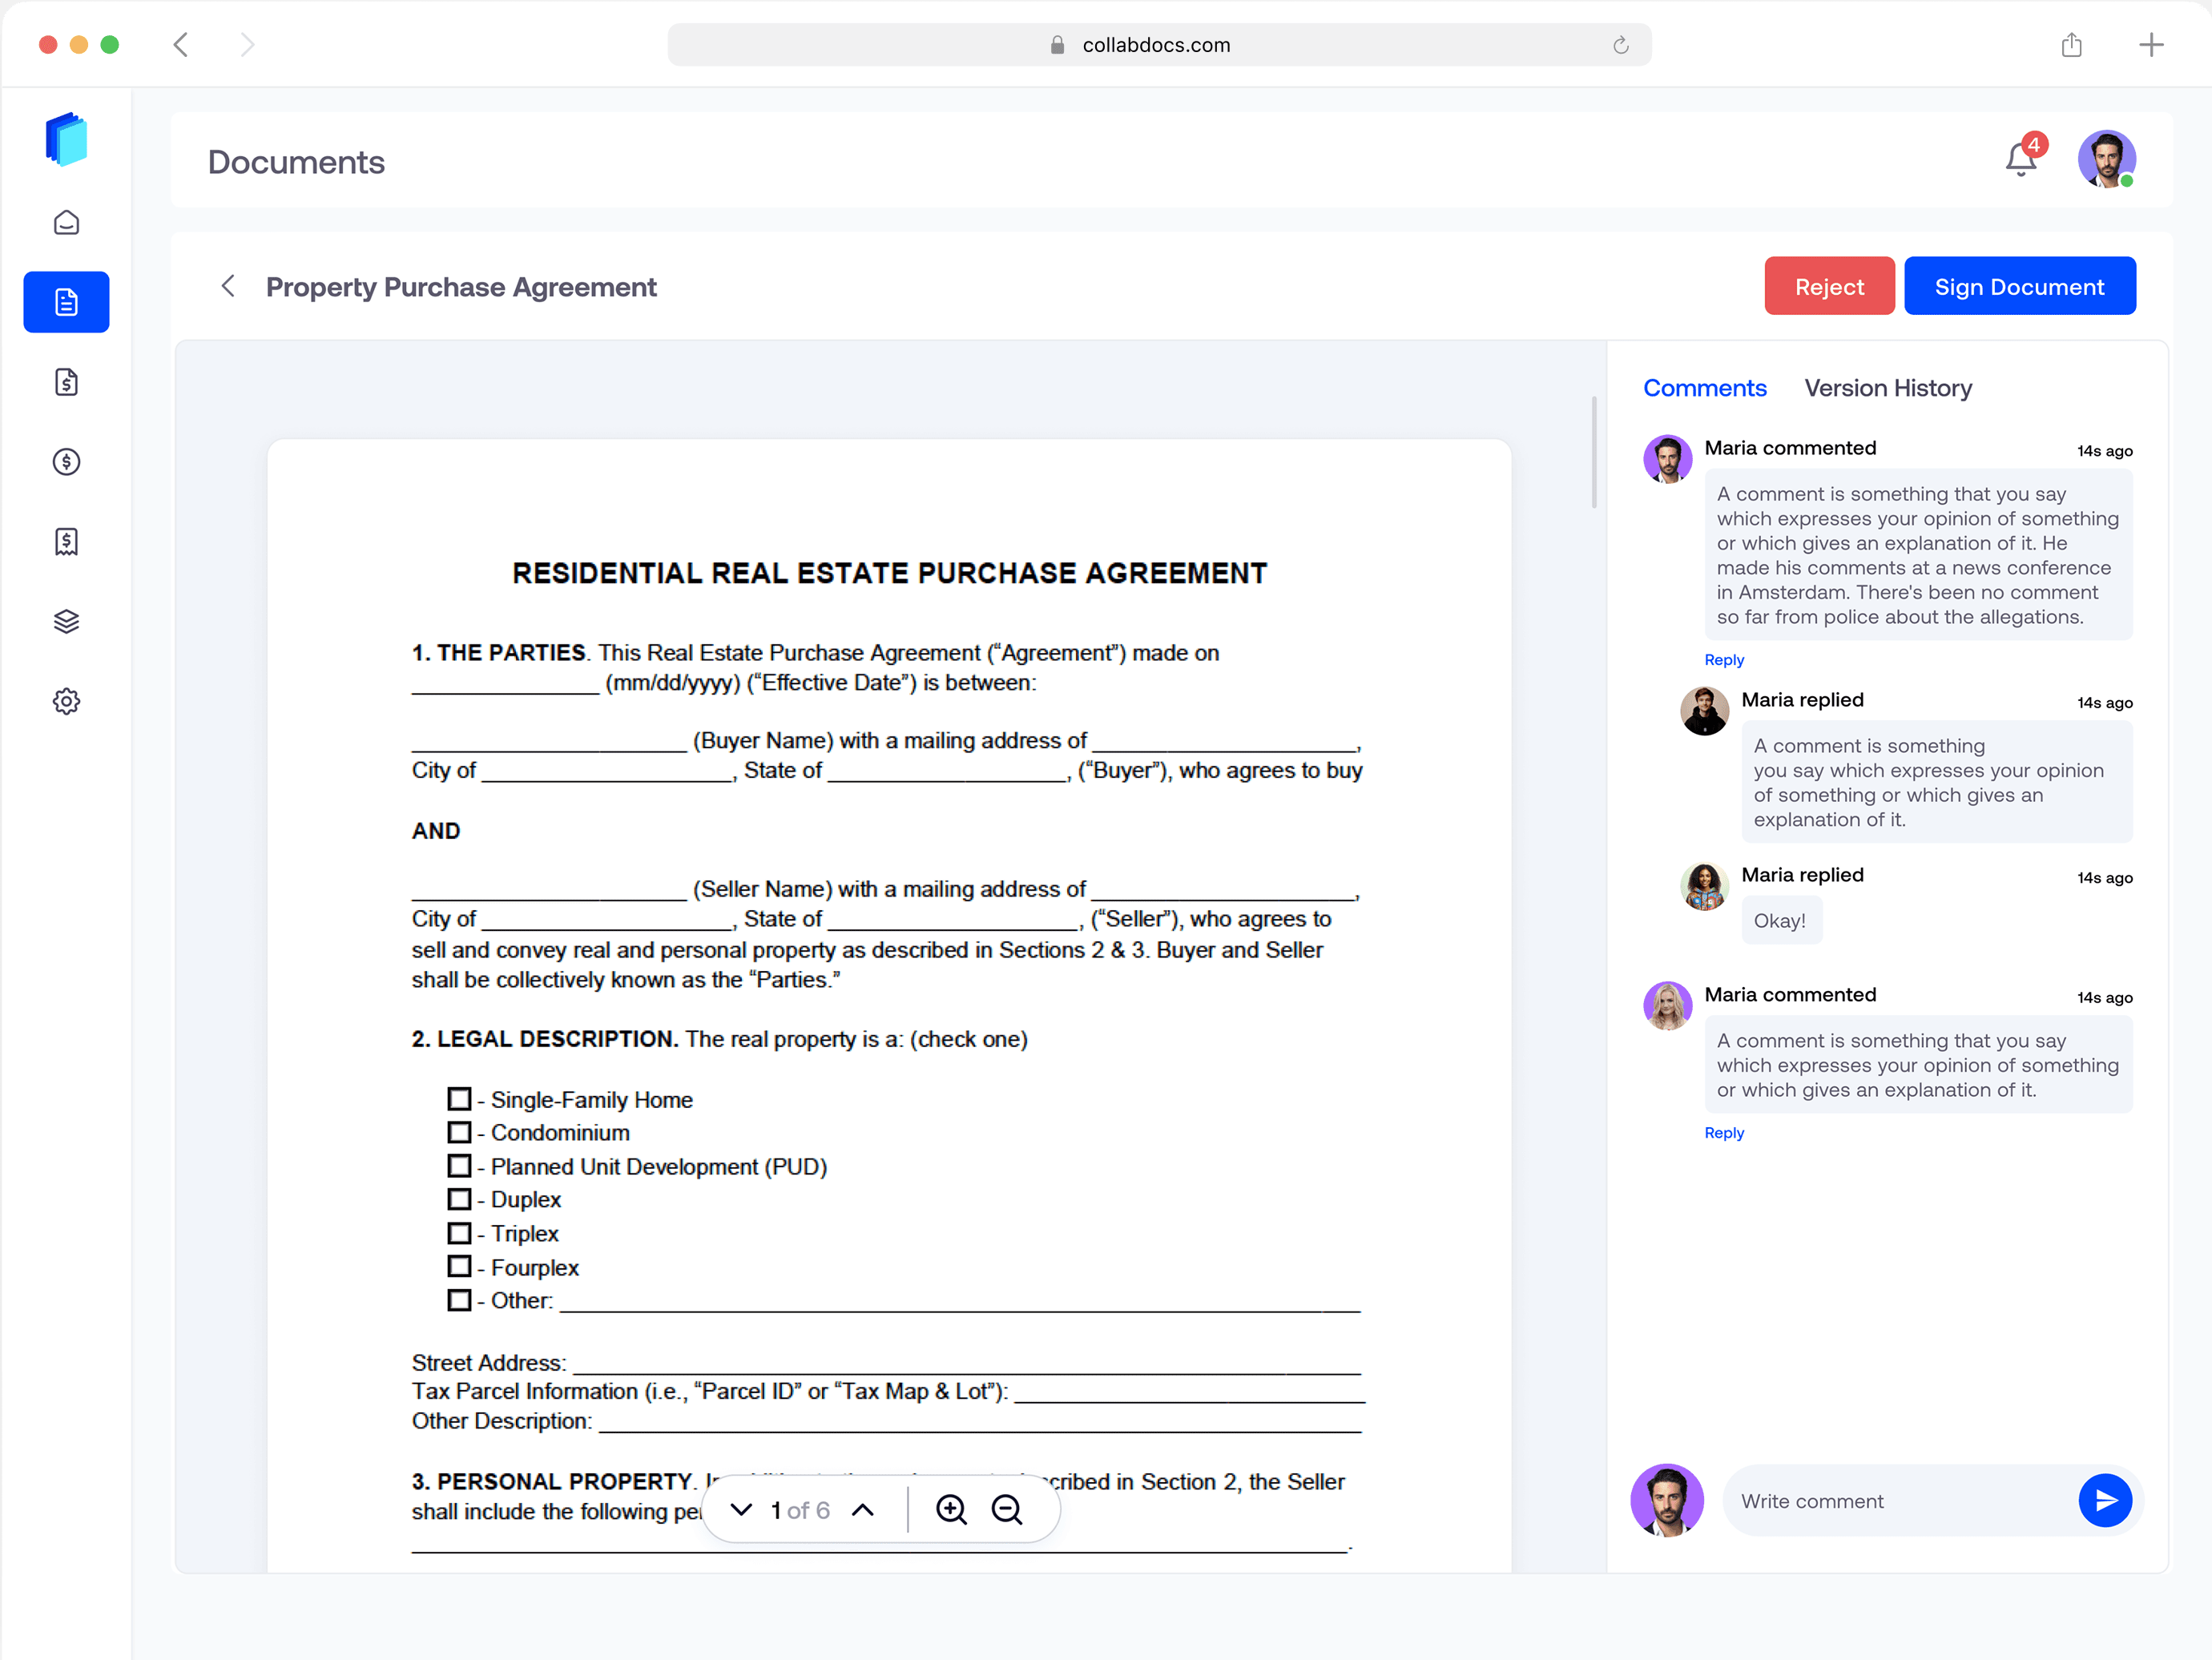Send comment with blue arrow button
Image resolution: width=2212 pixels, height=1660 pixels.
pos(2104,1500)
